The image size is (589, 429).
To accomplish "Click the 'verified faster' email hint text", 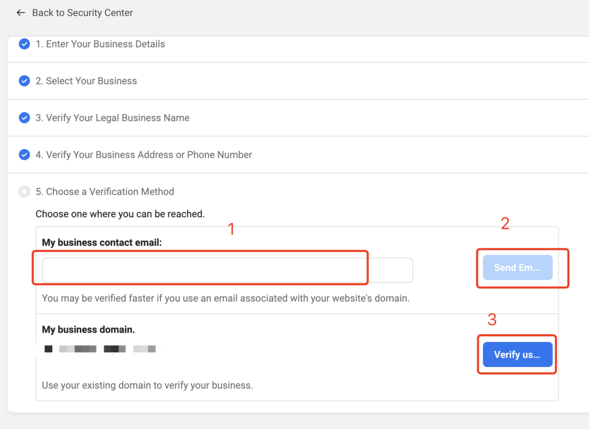I will click(225, 298).
